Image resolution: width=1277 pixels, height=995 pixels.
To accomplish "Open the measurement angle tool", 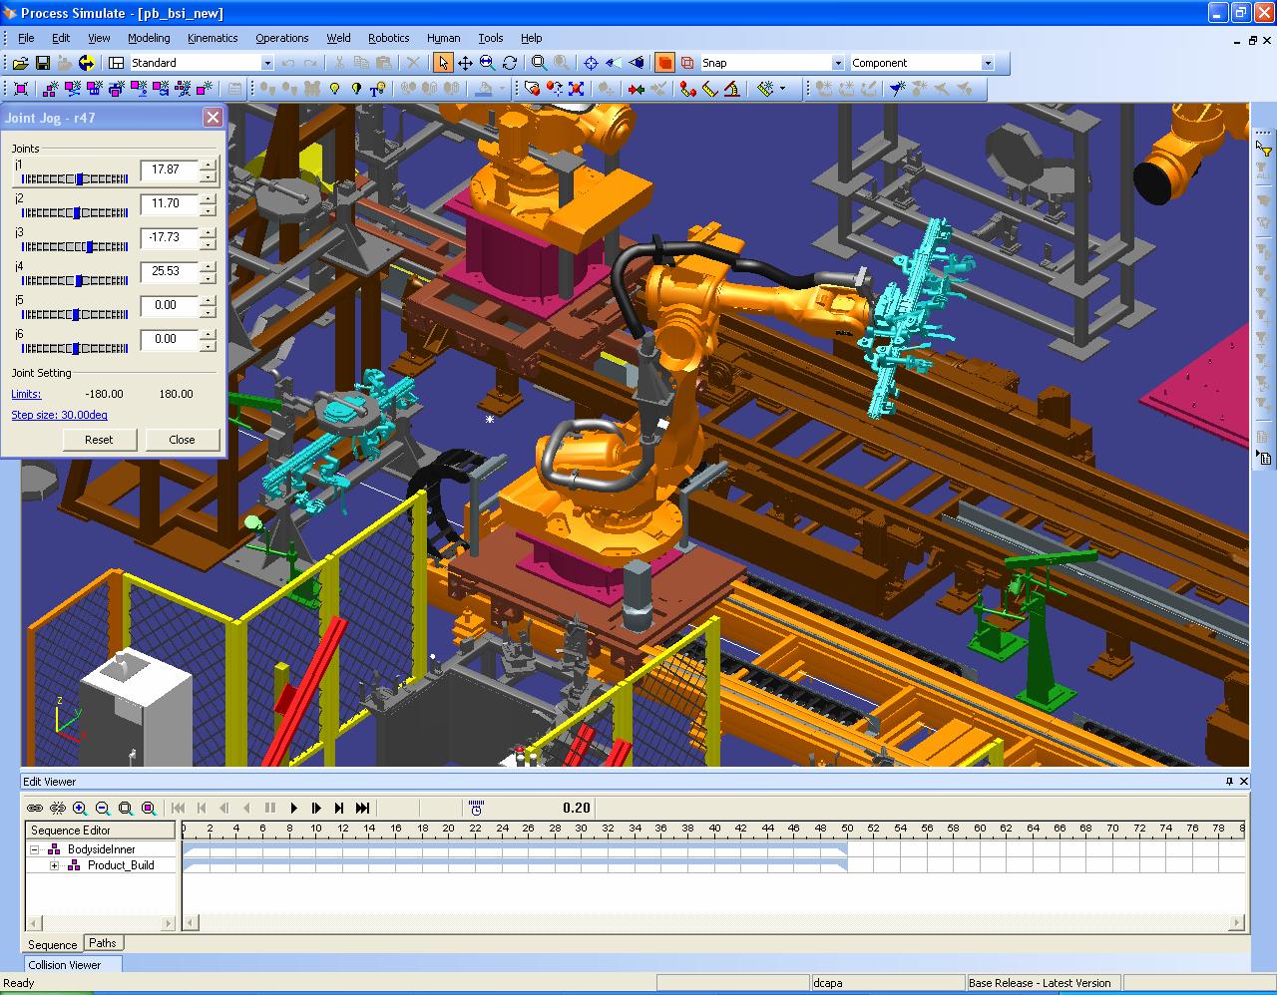I will click(730, 89).
